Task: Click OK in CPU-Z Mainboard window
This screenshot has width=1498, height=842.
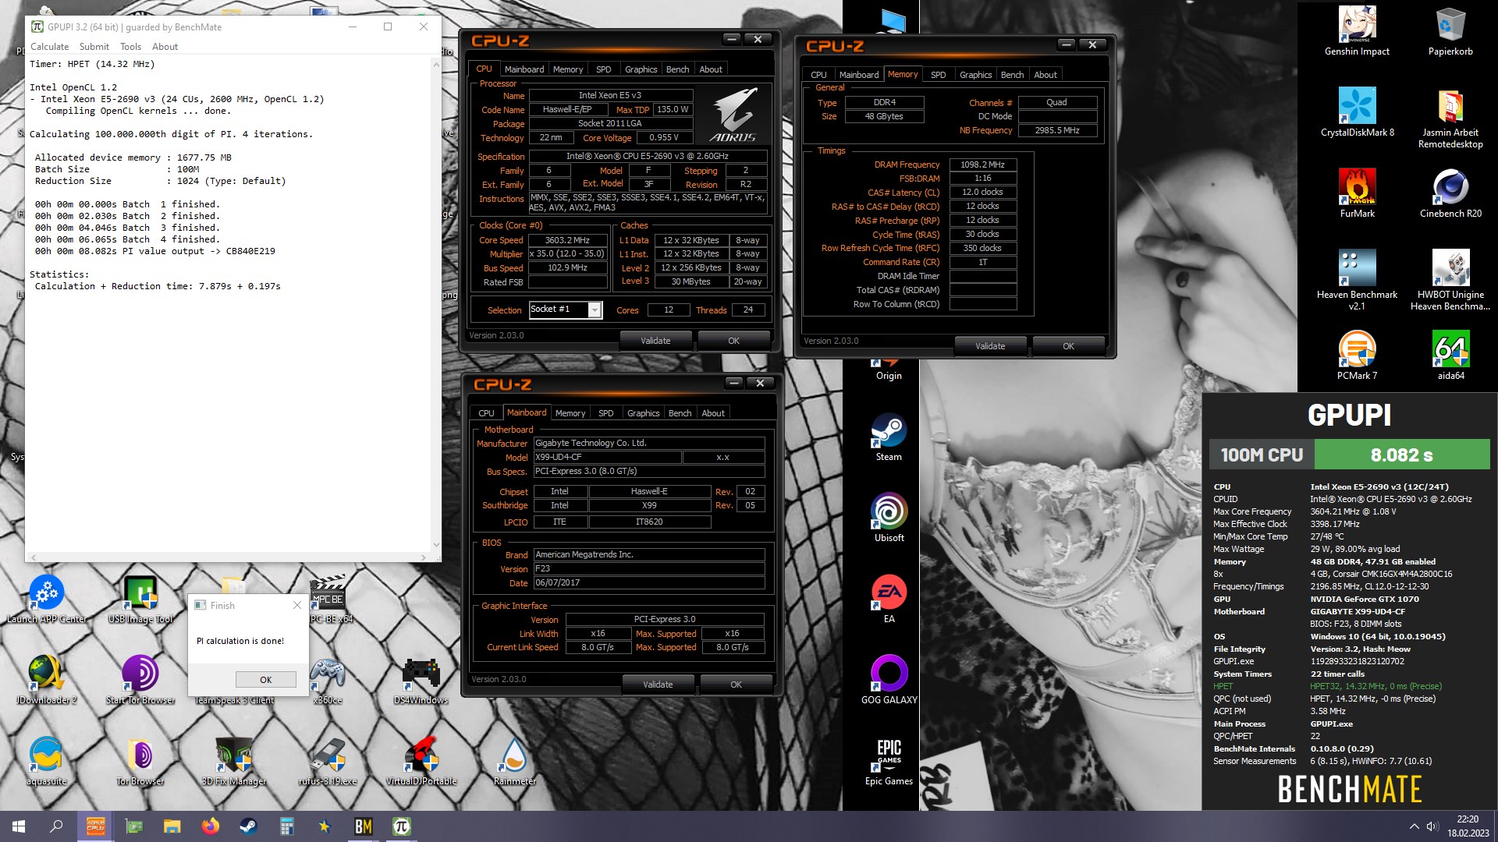Action: (736, 685)
